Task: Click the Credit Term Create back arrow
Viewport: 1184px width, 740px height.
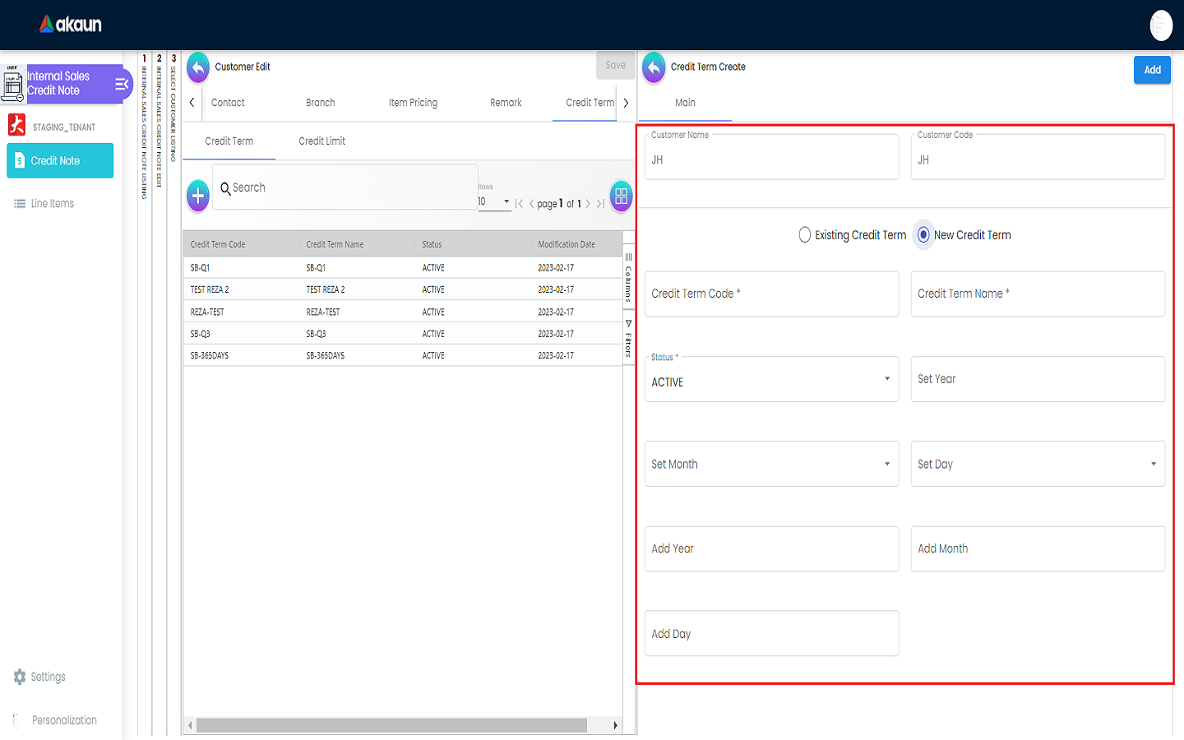Action: 654,67
